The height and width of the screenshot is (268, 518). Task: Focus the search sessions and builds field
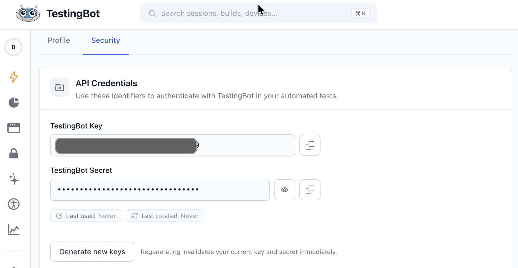coord(258,13)
